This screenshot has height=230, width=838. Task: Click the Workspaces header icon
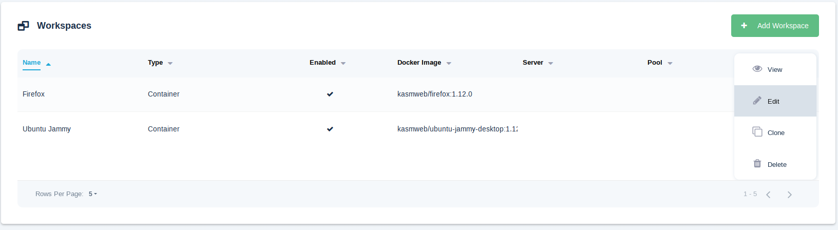pyautogui.click(x=23, y=26)
